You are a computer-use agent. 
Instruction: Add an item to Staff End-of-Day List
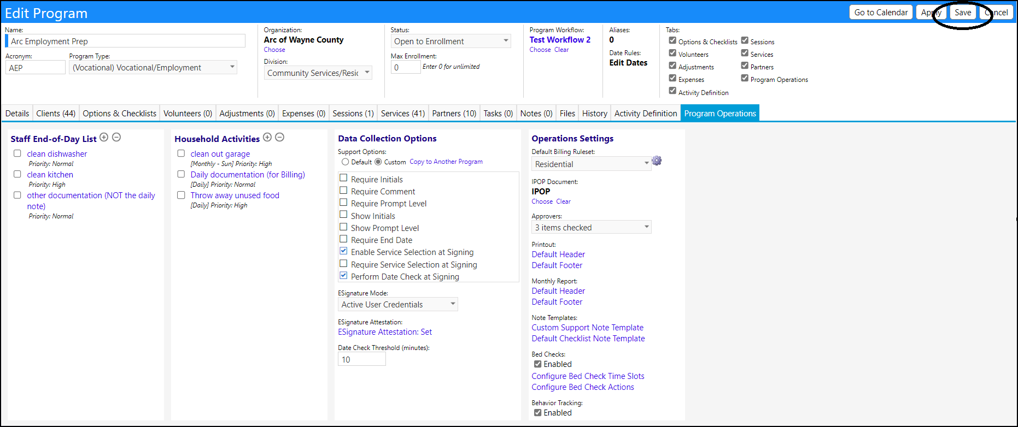(x=104, y=138)
